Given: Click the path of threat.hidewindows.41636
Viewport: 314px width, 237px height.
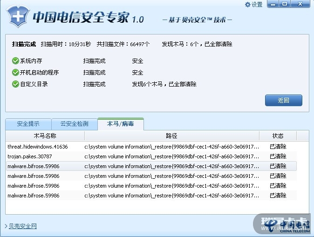Looking at the screenshot, I should (x=172, y=147).
